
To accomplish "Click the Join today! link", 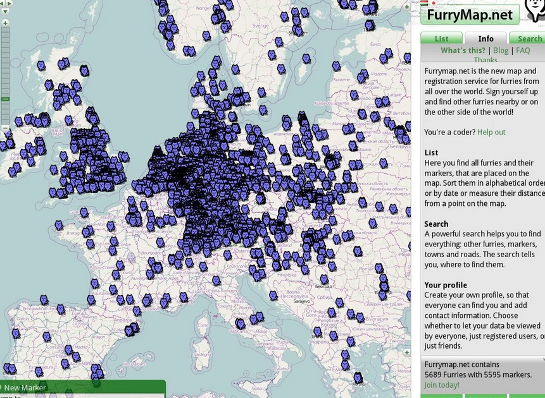I will 441,385.
